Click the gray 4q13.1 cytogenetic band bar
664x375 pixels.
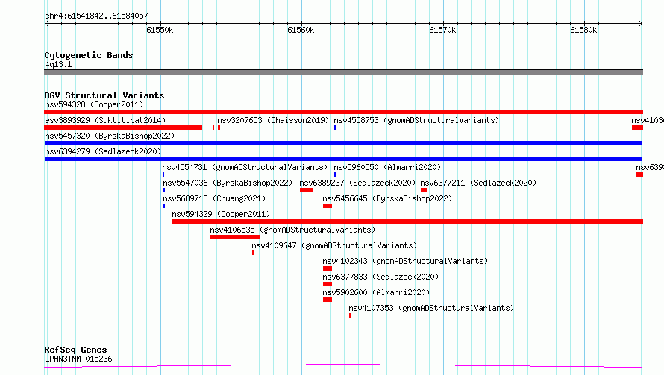coord(343,72)
